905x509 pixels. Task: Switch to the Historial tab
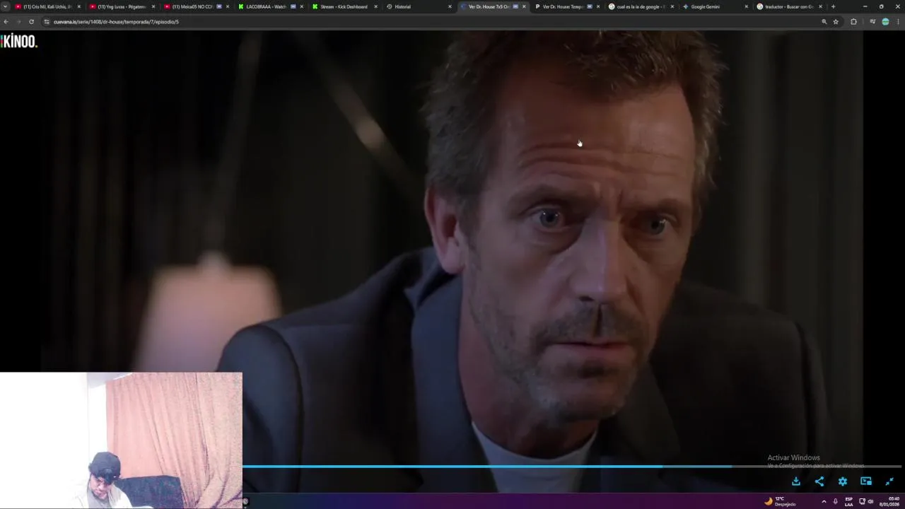(417, 6)
